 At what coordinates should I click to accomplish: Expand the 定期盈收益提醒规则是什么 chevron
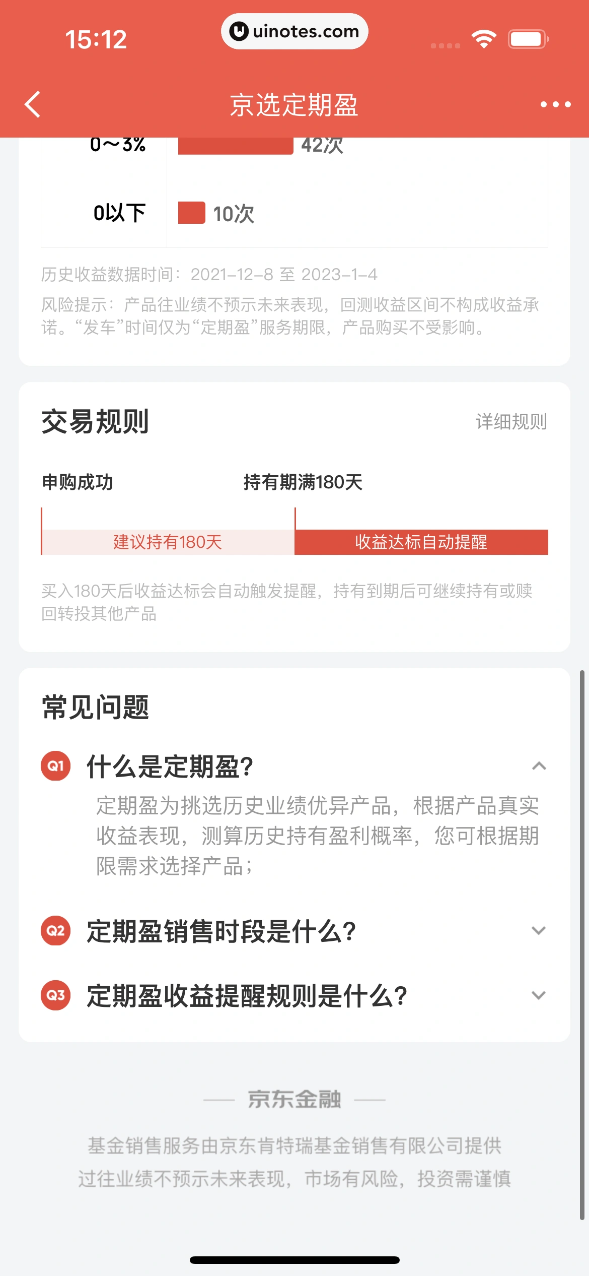pos(539,995)
